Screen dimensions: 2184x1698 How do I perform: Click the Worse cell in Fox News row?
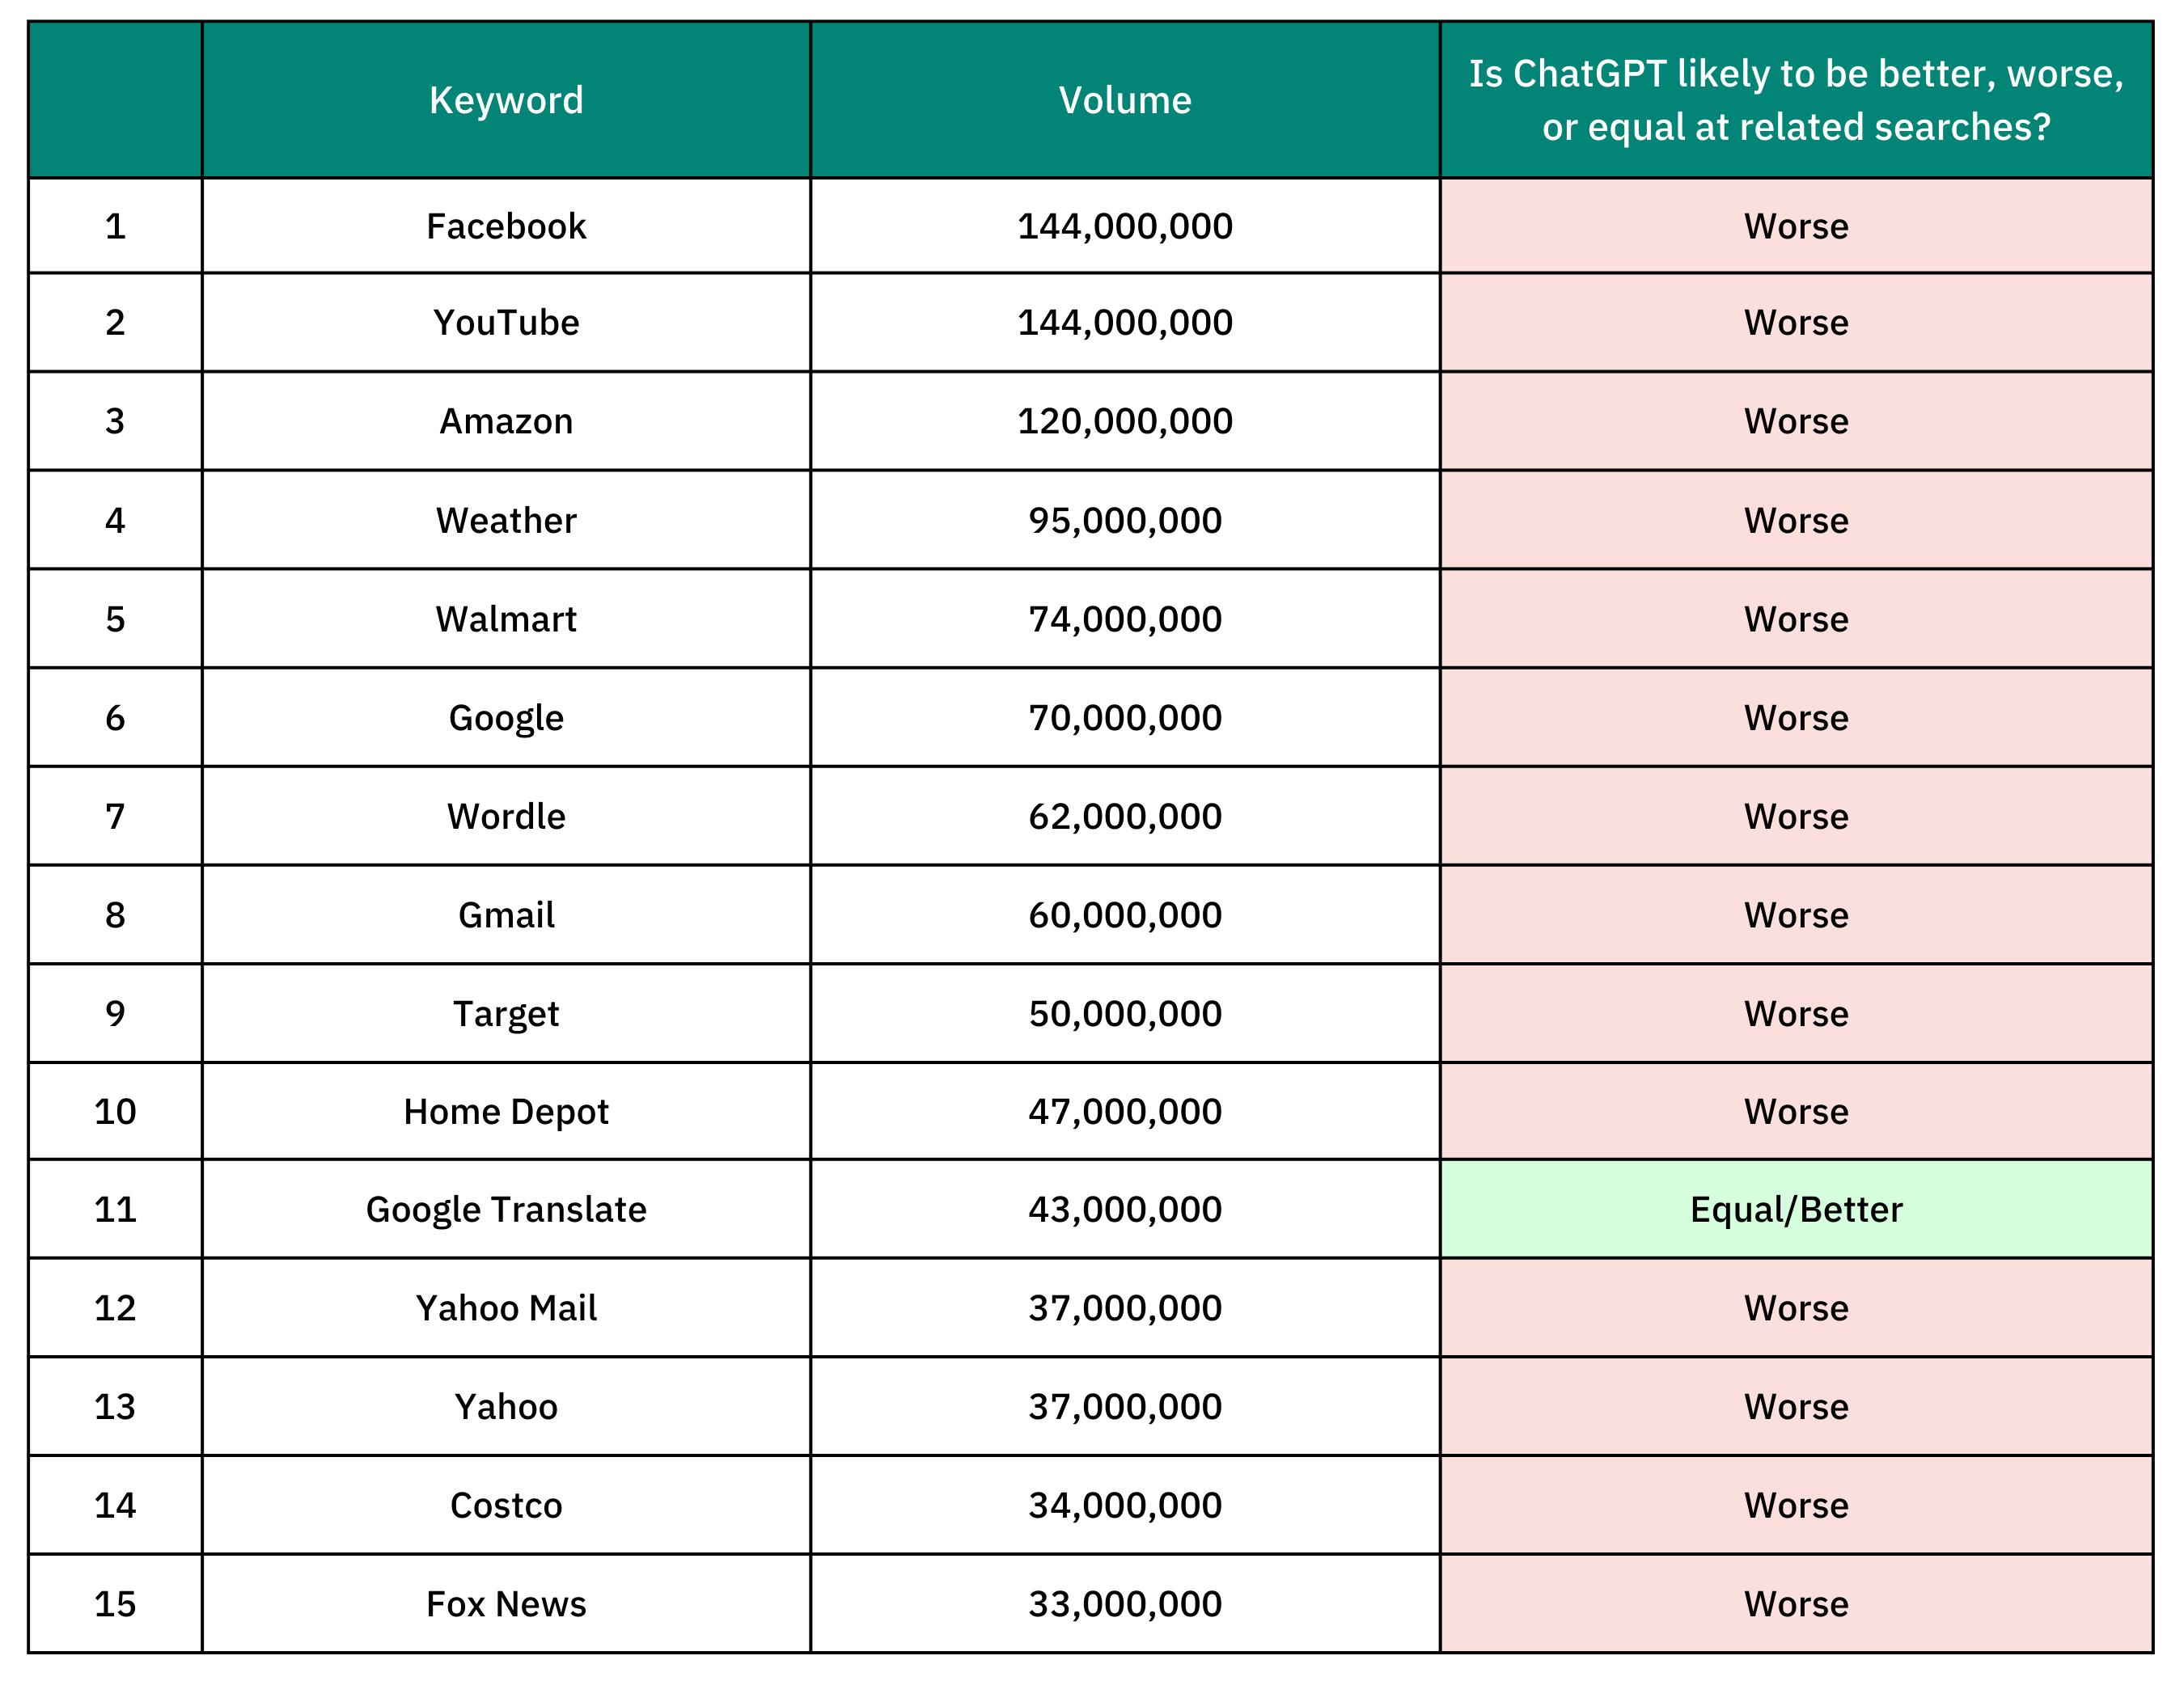(x=1796, y=1604)
